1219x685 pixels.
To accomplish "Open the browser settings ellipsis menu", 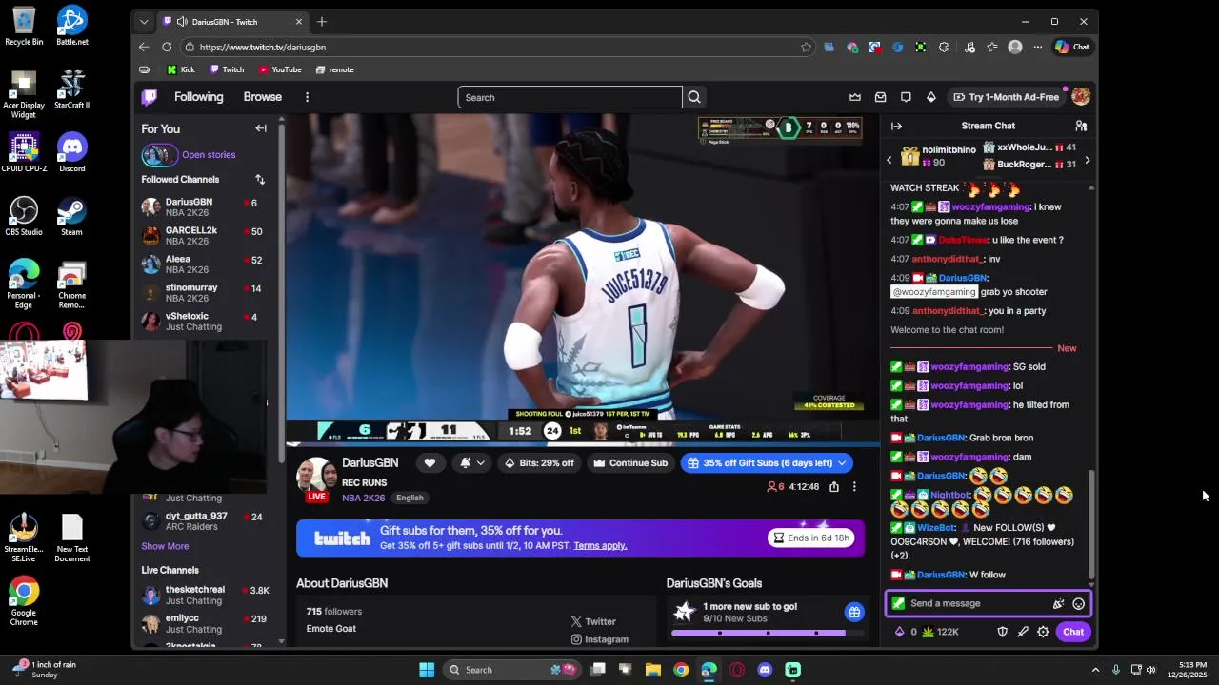I will coord(1037,47).
